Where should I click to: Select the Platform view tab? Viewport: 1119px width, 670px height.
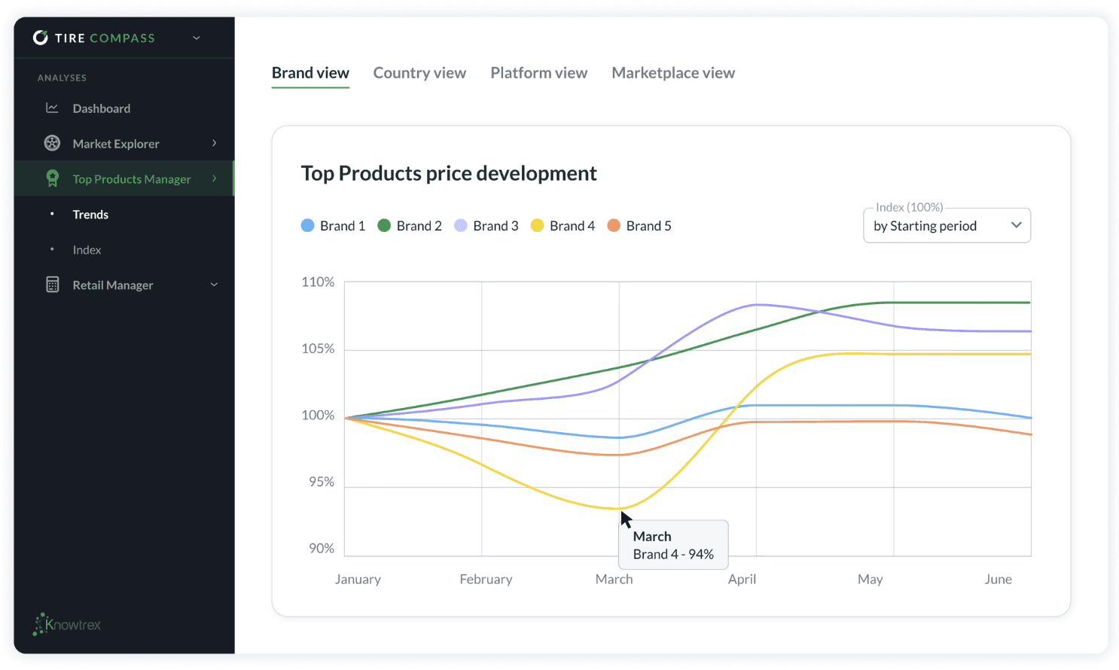[x=539, y=73]
